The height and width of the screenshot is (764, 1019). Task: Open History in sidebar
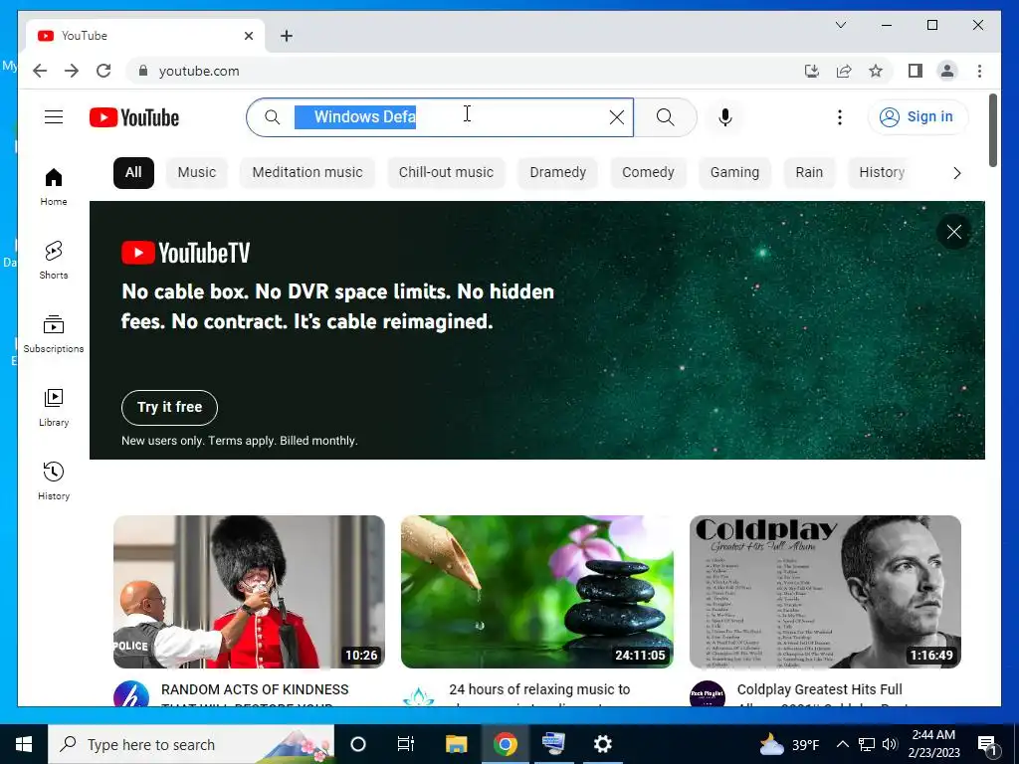pyautogui.click(x=54, y=480)
